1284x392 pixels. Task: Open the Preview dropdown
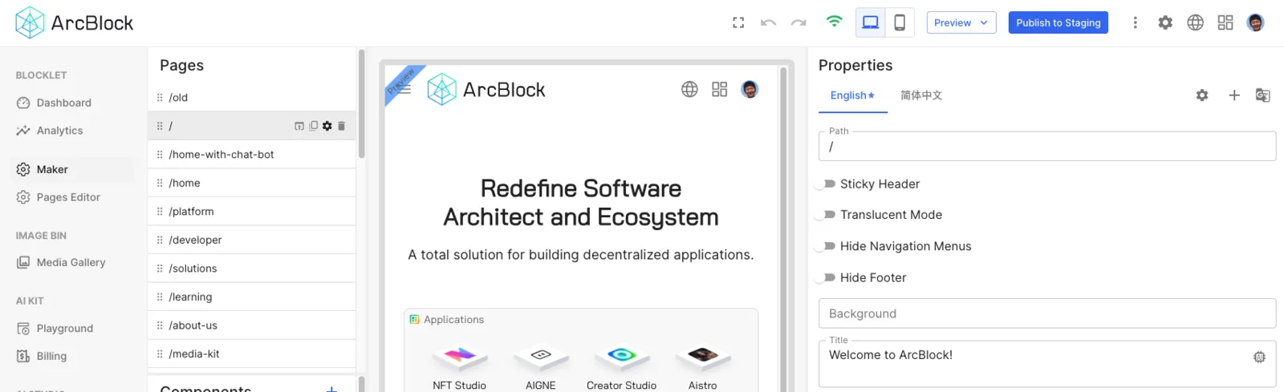click(961, 22)
